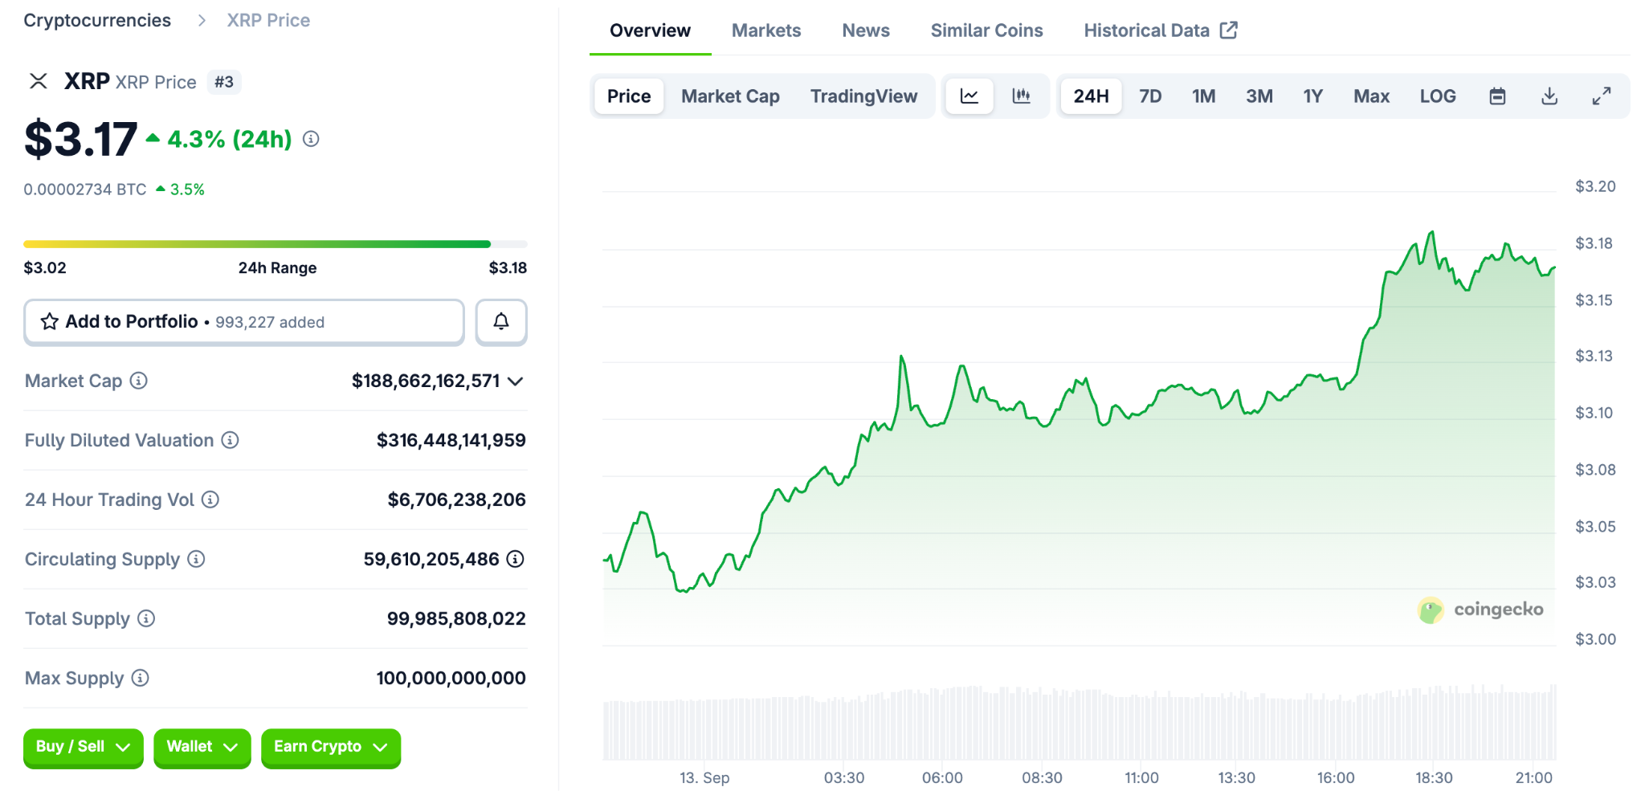Open Buy / Sell dropdown
This screenshot has height=791, width=1645.
[x=84, y=747]
